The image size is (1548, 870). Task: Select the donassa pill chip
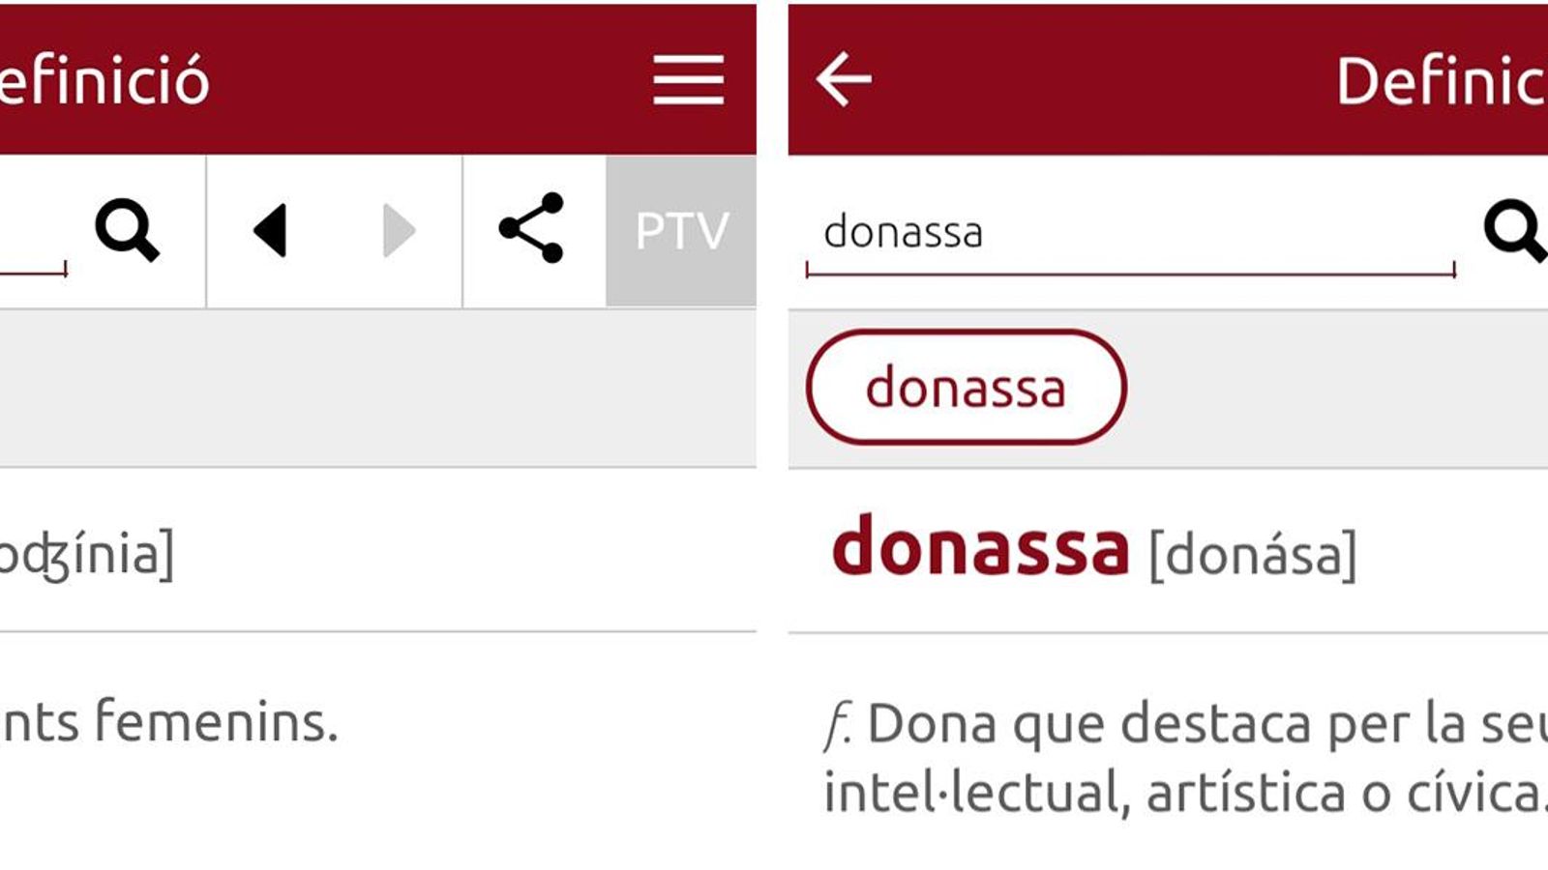[966, 387]
